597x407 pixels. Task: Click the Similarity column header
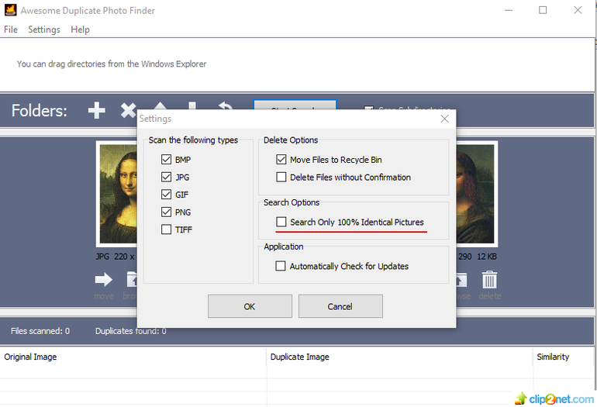pyautogui.click(x=552, y=357)
